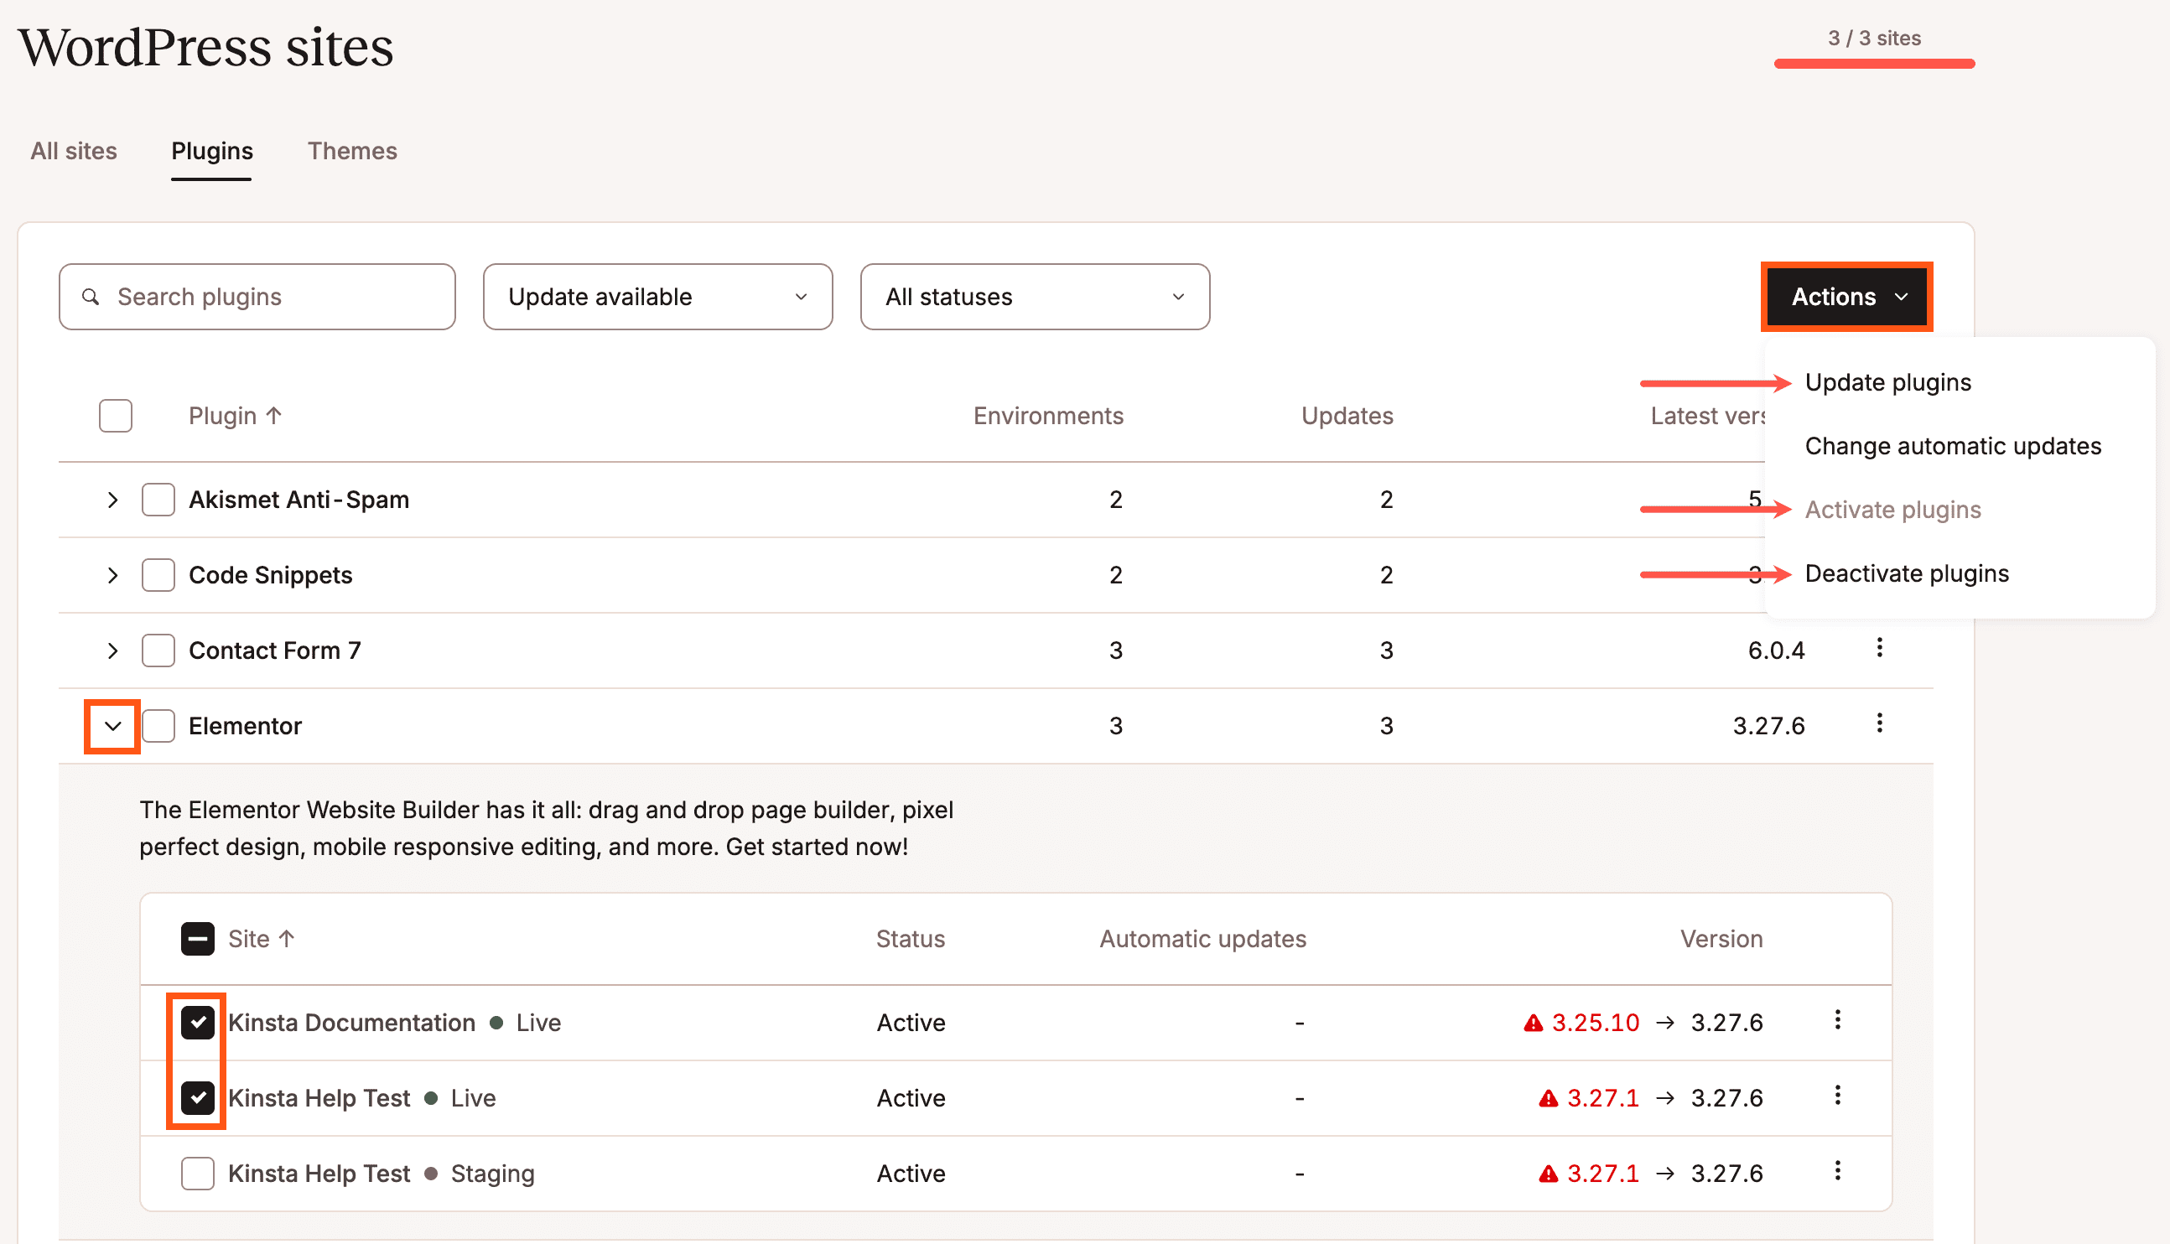The width and height of the screenshot is (2170, 1244).
Task: Click warning icon in Kinsta Help Test Staging row
Action: coord(1548,1173)
